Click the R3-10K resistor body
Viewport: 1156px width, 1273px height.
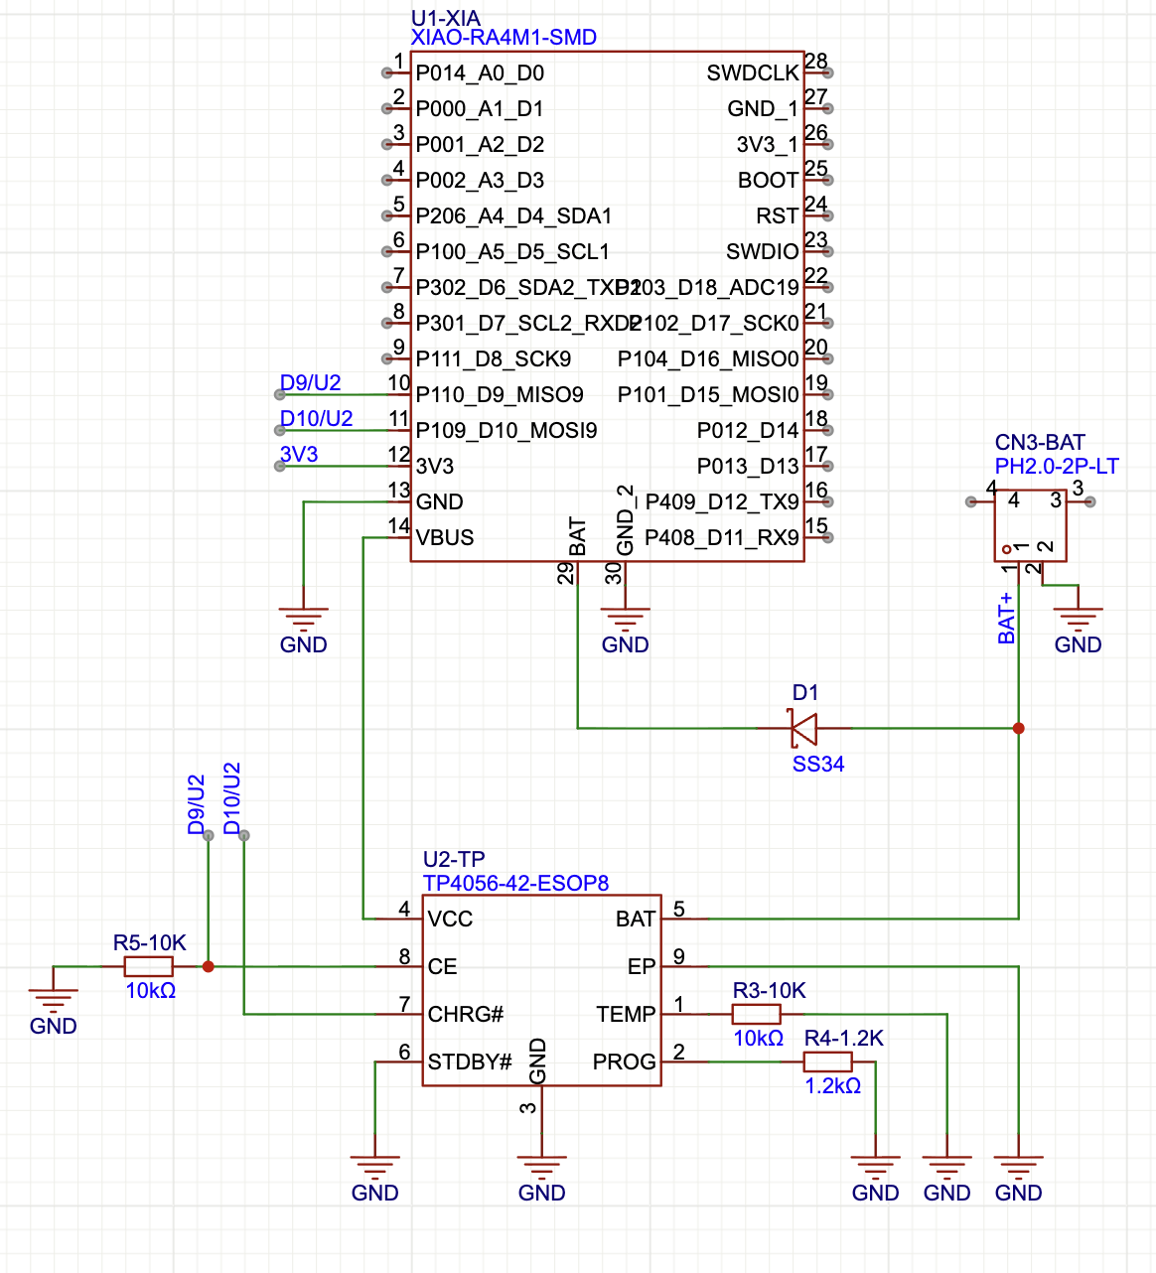[756, 1014]
